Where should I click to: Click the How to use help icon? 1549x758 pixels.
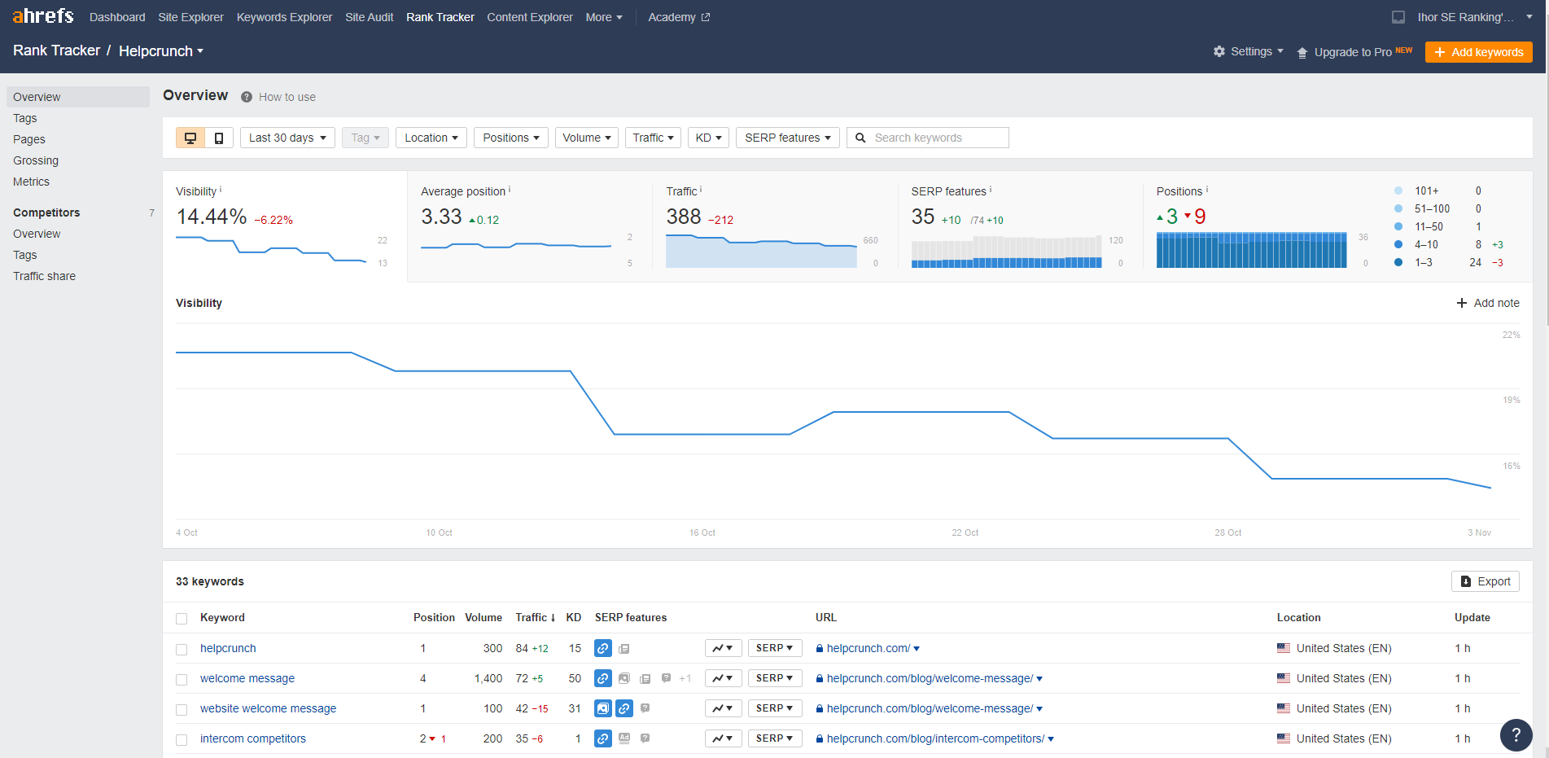(x=247, y=97)
